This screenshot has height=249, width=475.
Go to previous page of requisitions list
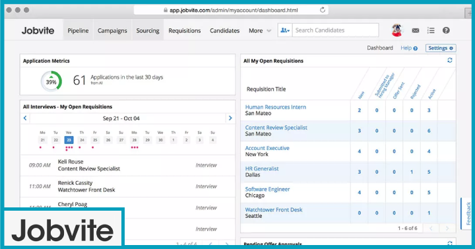[431, 229]
